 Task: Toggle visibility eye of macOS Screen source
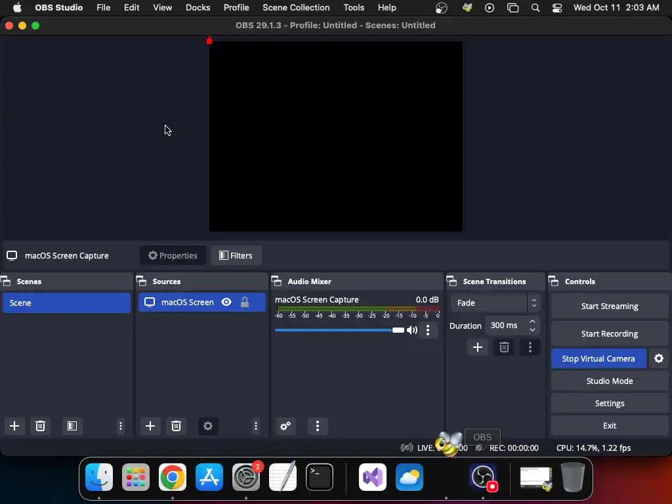[x=226, y=302]
